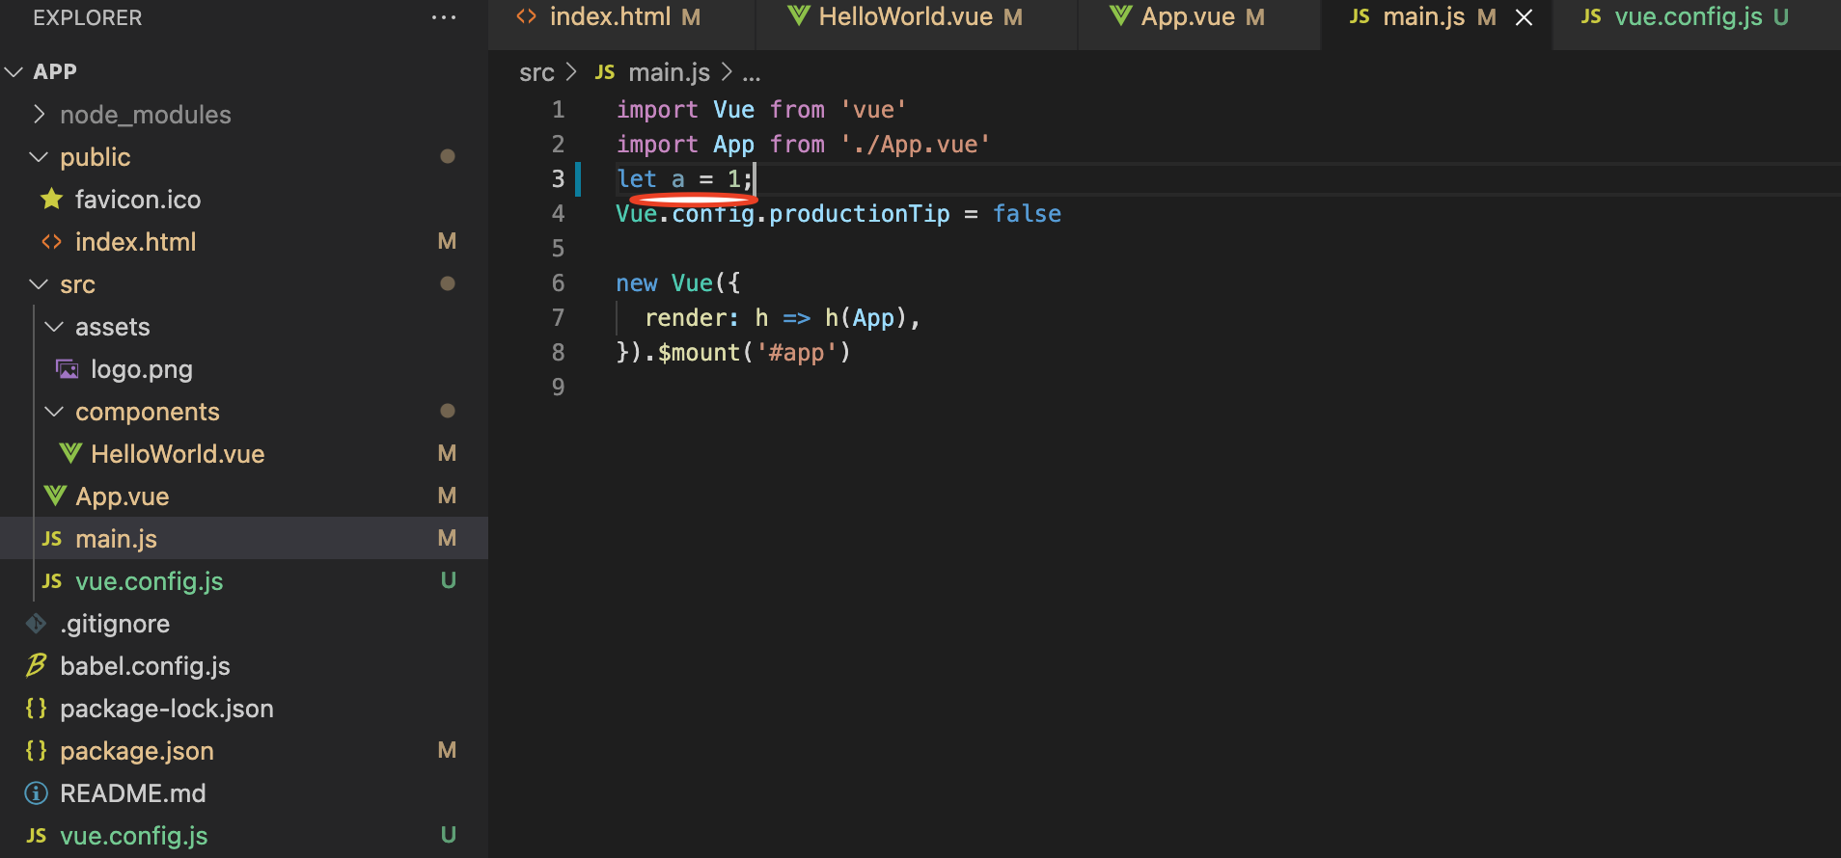
Task: Switch to index.html editor tab
Action: (x=622, y=17)
